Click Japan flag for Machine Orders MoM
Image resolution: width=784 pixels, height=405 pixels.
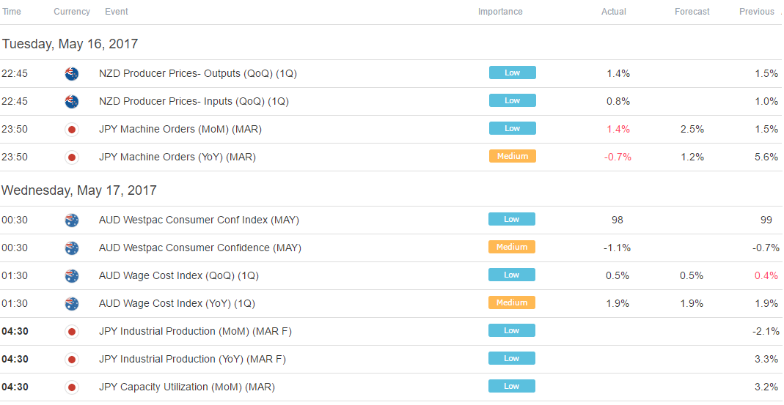pyautogui.click(x=71, y=130)
